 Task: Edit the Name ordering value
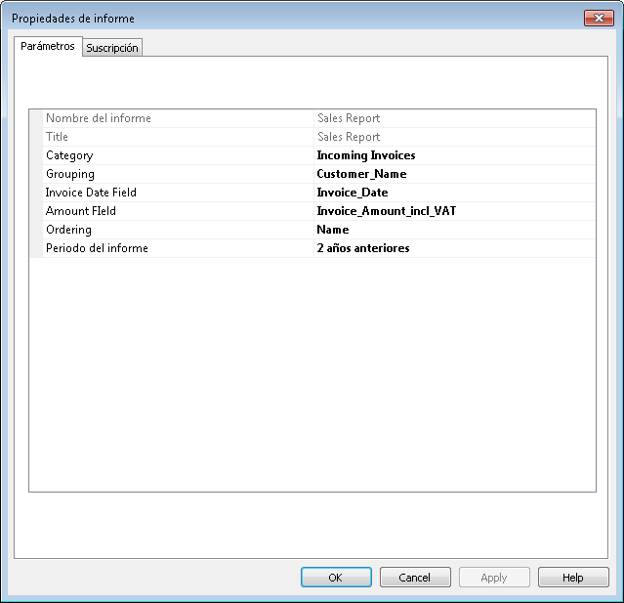coord(454,230)
